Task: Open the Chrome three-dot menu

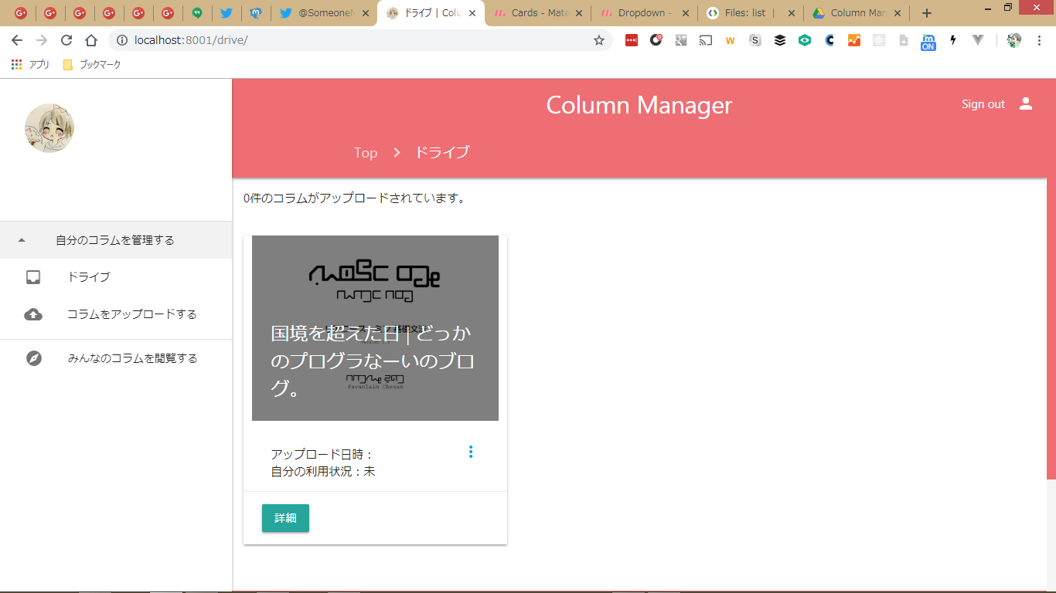Action: click(x=1039, y=40)
